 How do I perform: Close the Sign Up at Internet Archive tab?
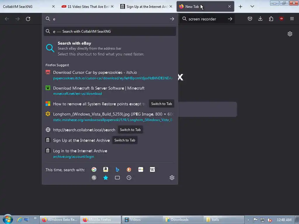click(x=171, y=6)
